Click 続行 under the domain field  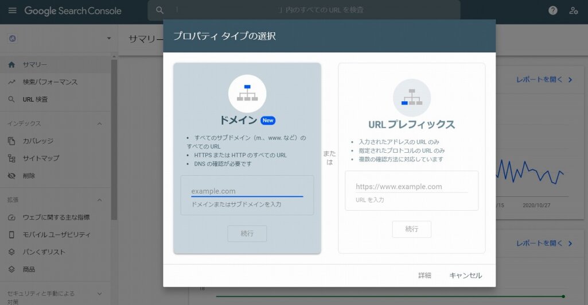pyautogui.click(x=247, y=234)
